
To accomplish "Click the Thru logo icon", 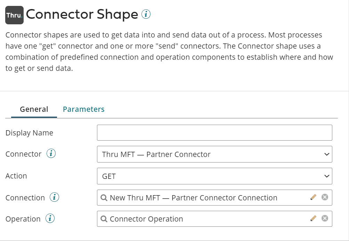I will click(x=14, y=15).
